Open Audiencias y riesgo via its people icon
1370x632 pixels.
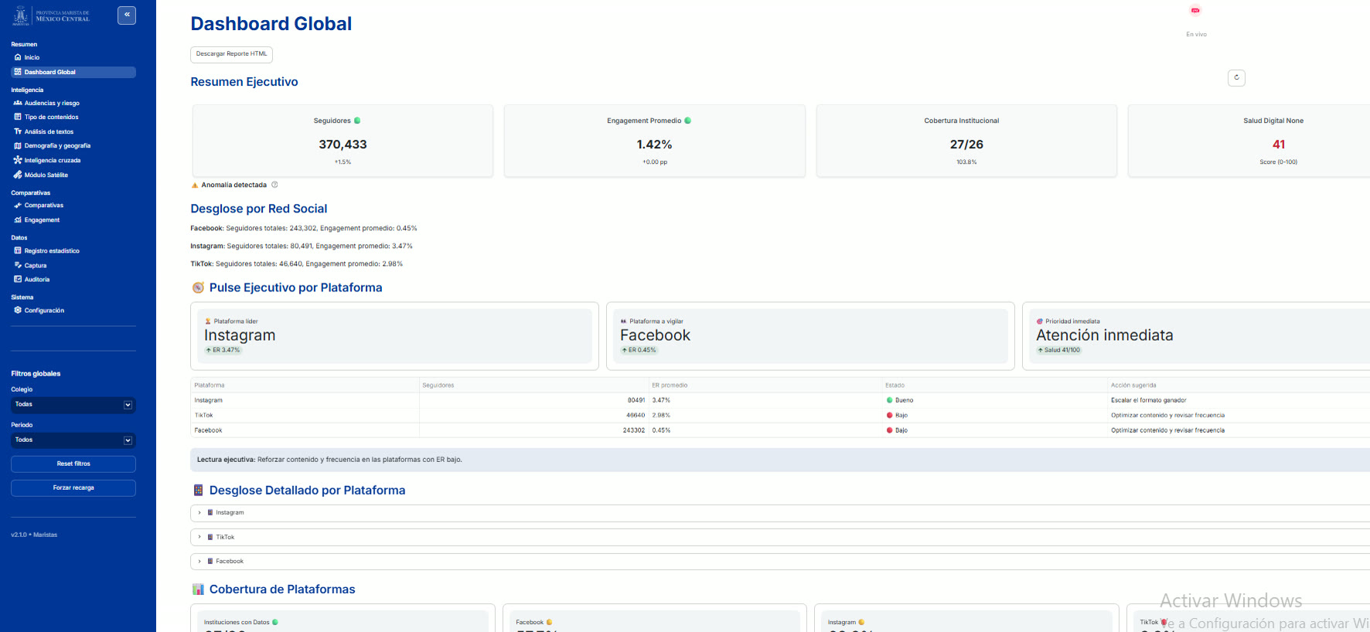[18, 103]
